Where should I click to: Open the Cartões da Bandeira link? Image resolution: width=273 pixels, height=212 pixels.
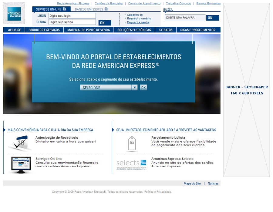coord(109,3)
